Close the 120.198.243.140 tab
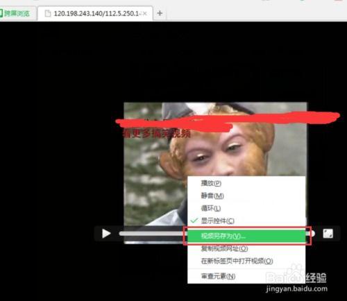347x301 pixels. pos(144,14)
